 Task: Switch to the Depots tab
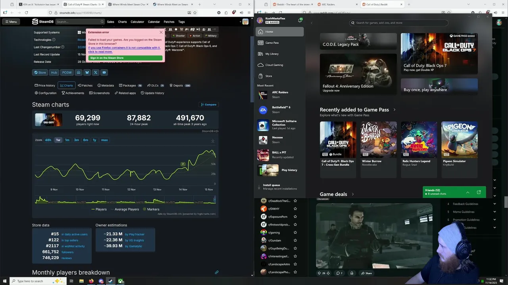coord(180,85)
